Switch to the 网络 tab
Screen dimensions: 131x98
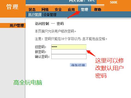click(x=45, y=9)
